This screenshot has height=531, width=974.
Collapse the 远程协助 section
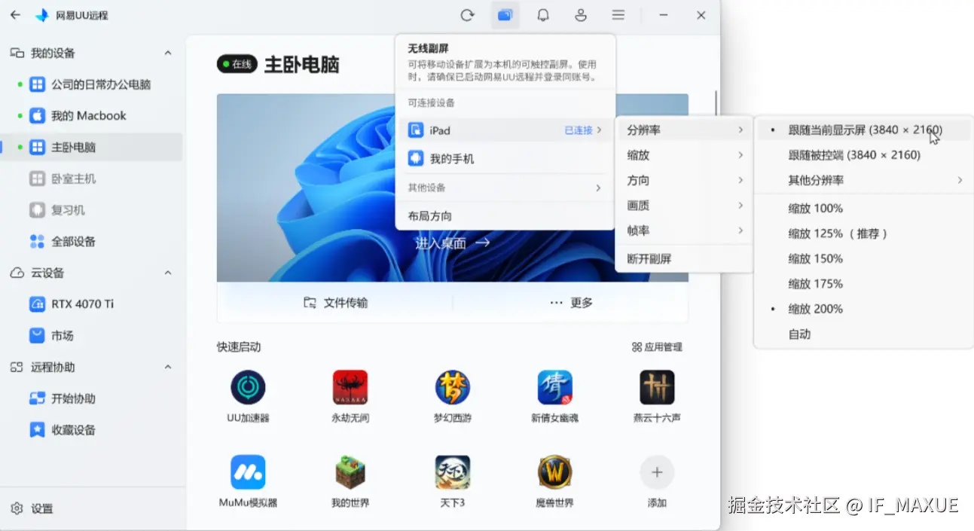point(168,368)
